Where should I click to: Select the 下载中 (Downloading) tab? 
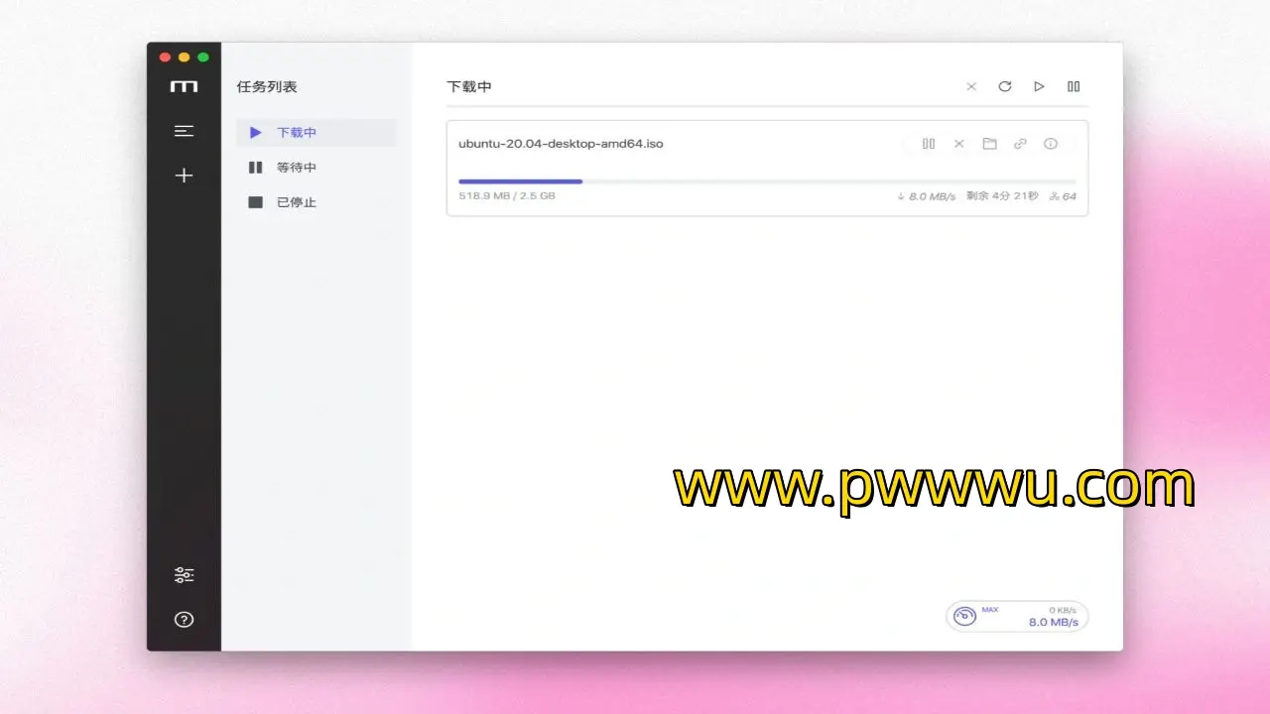(x=296, y=133)
